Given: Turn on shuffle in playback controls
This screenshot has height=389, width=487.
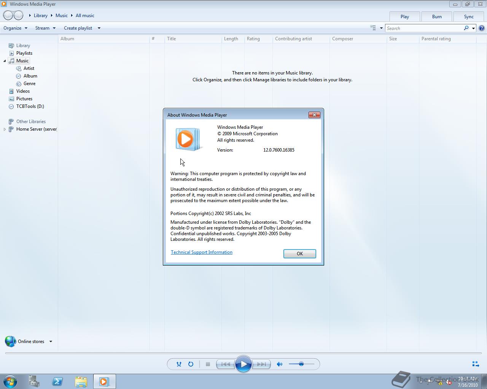Looking at the screenshot, I should coord(179,364).
